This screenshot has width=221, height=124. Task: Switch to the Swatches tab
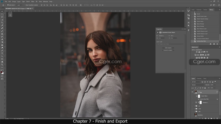199,10
